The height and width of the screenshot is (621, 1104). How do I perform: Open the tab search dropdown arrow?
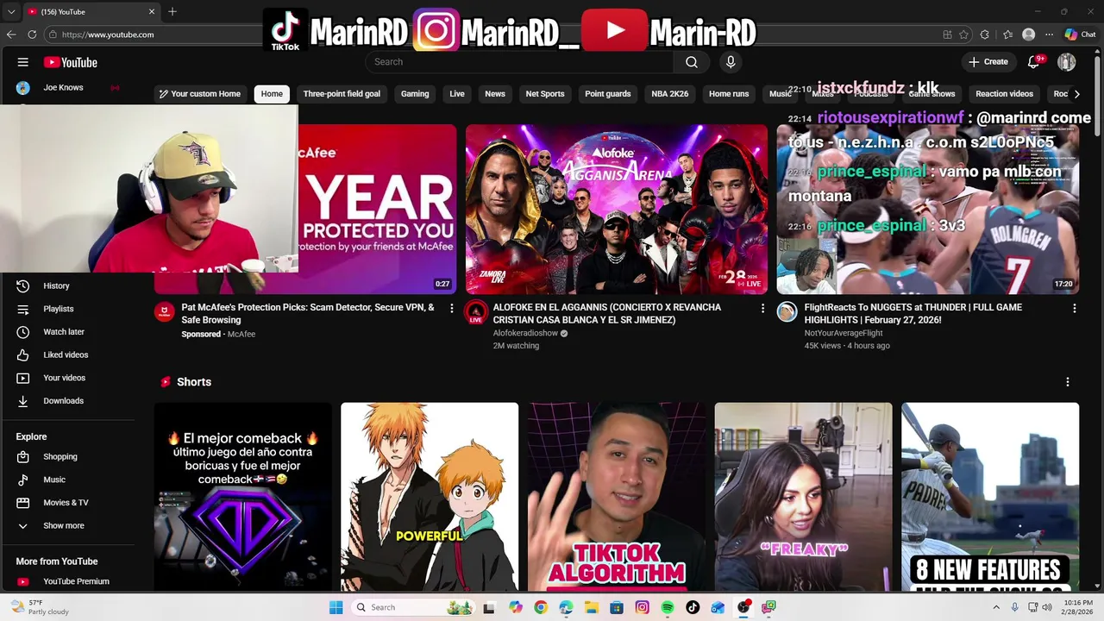[11, 12]
